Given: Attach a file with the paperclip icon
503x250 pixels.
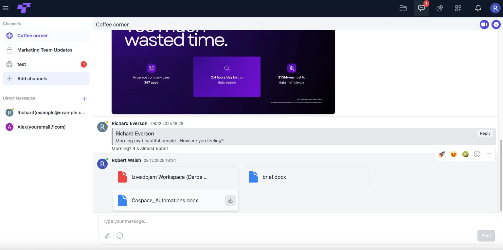Looking at the screenshot, I should pyautogui.click(x=108, y=236).
